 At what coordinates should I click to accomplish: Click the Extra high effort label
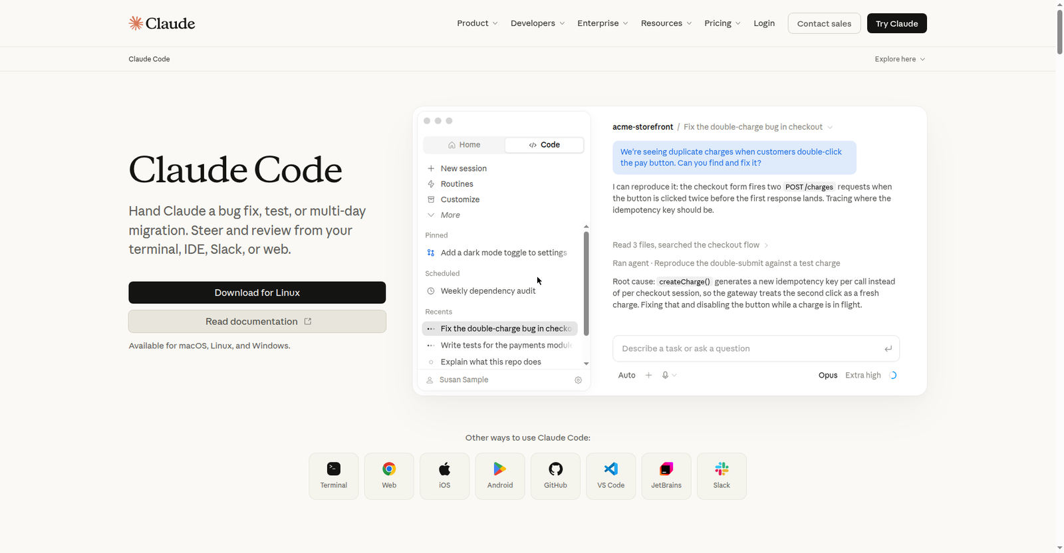pyautogui.click(x=863, y=375)
